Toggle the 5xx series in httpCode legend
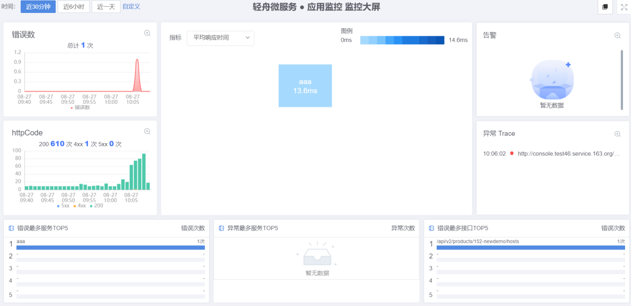This screenshot has width=631, height=306. (x=63, y=206)
